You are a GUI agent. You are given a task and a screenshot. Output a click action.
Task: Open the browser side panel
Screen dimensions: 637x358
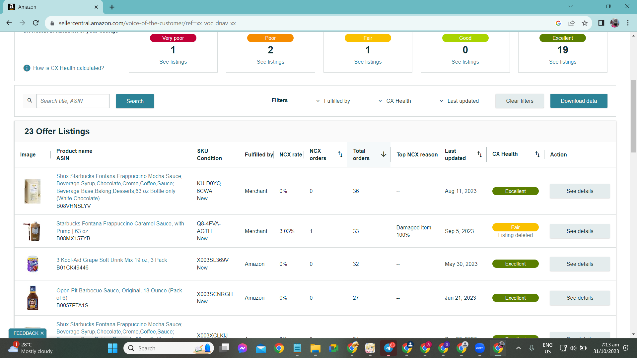tap(601, 23)
